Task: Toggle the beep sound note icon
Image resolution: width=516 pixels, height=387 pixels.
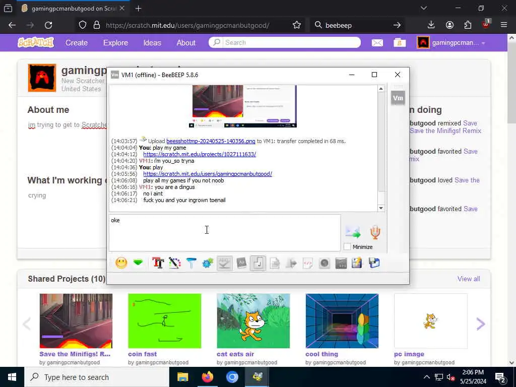Action: coord(258,263)
